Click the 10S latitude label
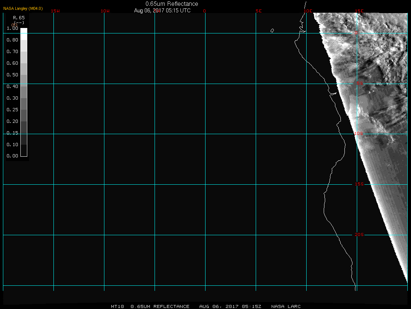This screenshot has height=309, width=411. tap(359, 134)
